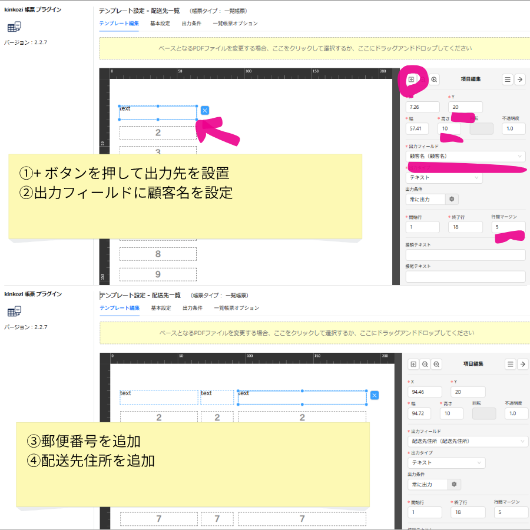530x530 pixels.
Task: Select the 出力条件 tab in upper screenshot
Action: tap(191, 24)
